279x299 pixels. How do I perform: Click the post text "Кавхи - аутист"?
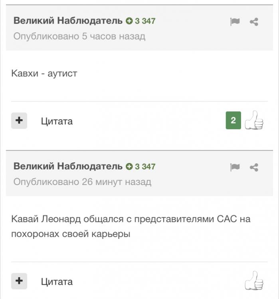pos(44,73)
